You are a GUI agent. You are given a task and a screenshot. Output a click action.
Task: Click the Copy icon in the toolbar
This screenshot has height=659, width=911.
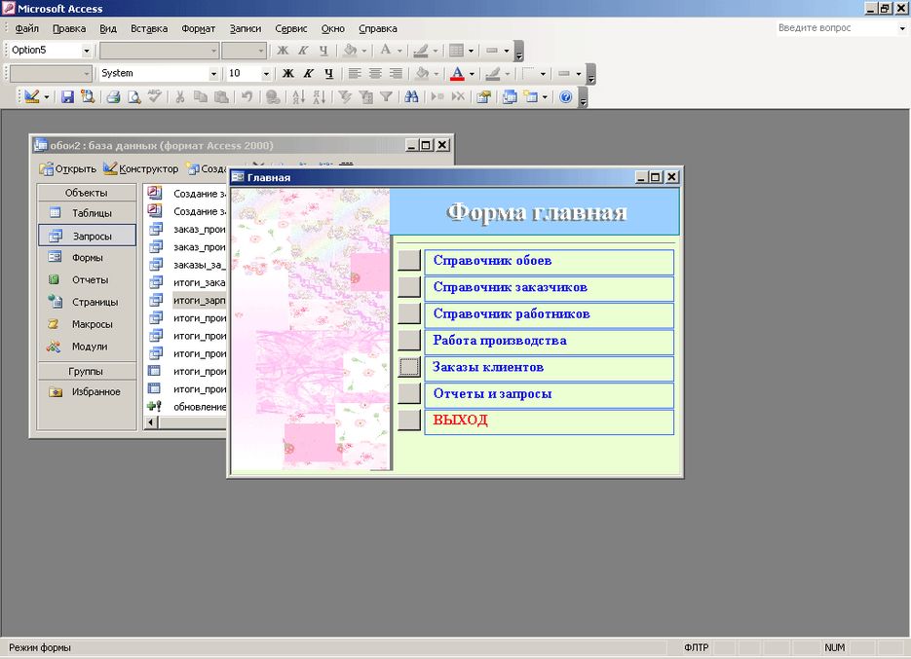(201, 97)
